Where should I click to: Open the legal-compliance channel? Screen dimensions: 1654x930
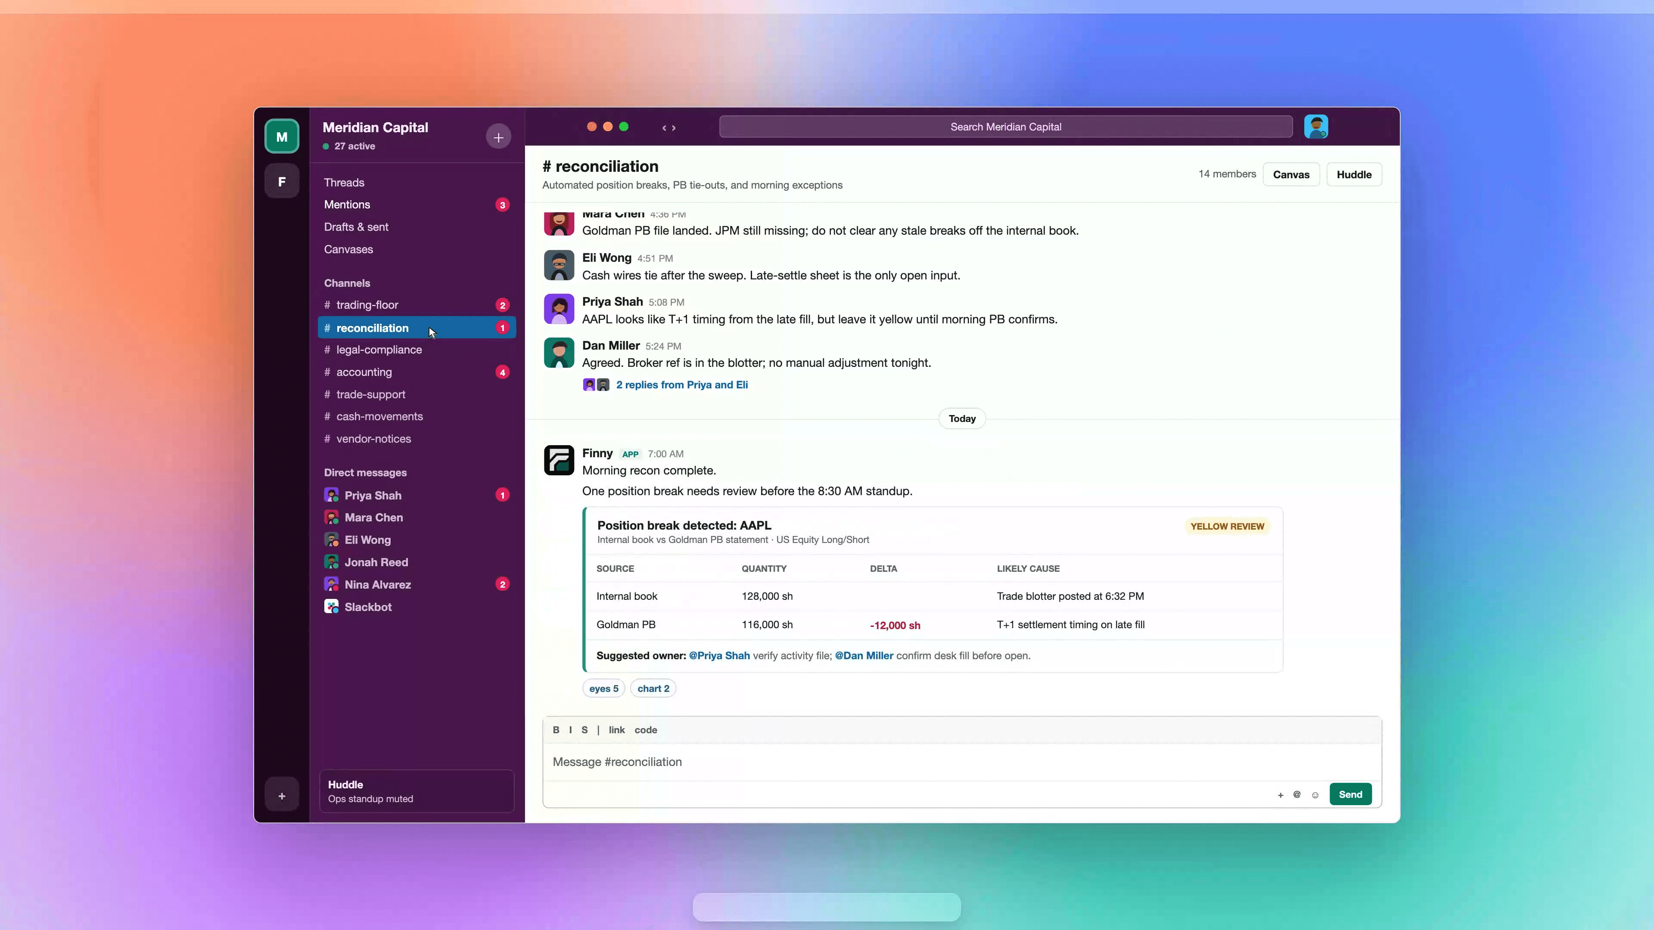click(x=417, y=350)
